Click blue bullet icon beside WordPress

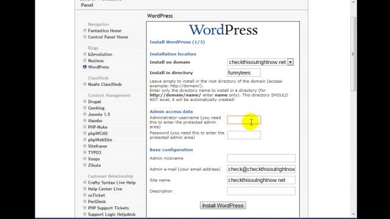pos(85,67)
